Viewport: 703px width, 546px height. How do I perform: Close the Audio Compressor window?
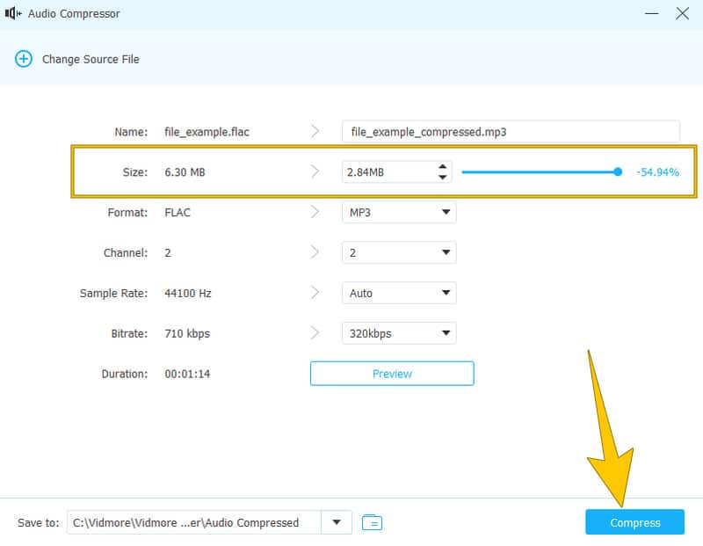pos(683,14)
